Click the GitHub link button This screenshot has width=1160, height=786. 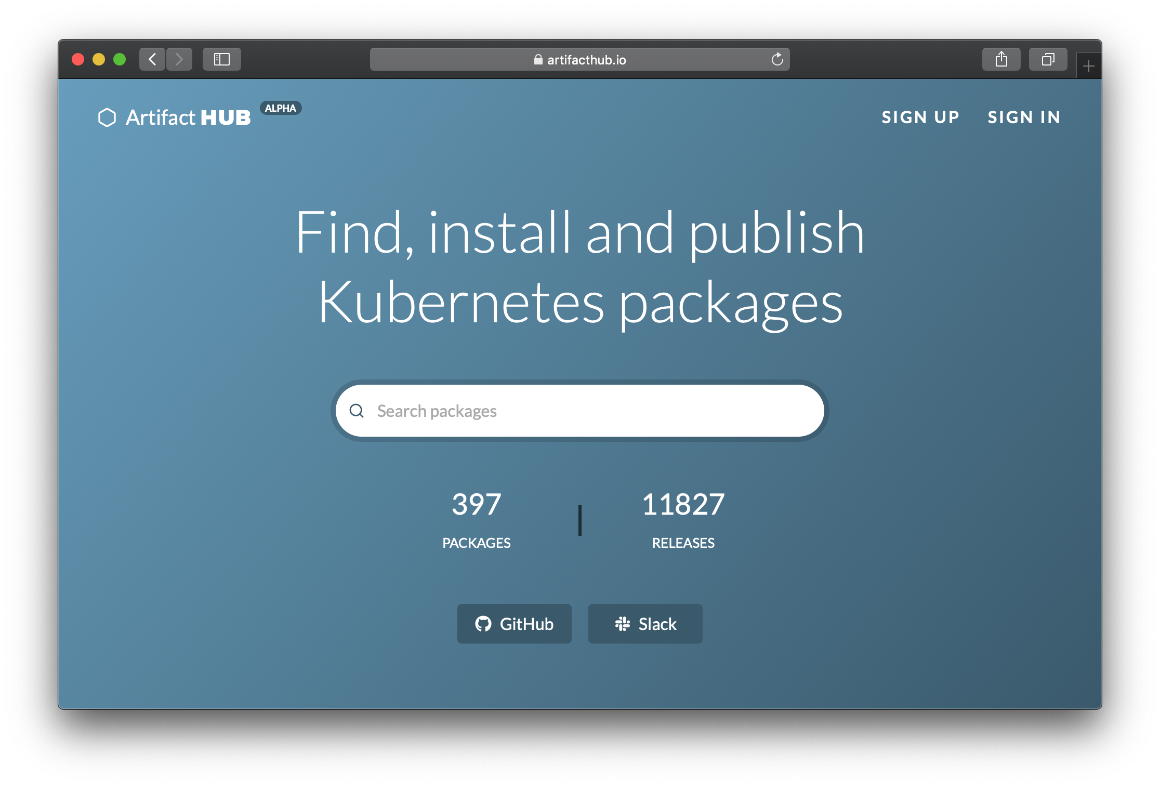514,625
